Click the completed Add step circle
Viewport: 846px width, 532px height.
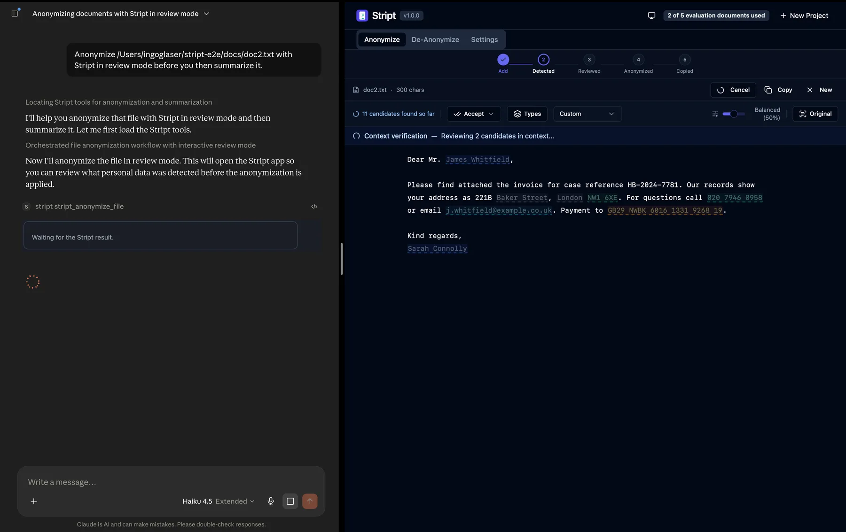[x=503, y=60]
